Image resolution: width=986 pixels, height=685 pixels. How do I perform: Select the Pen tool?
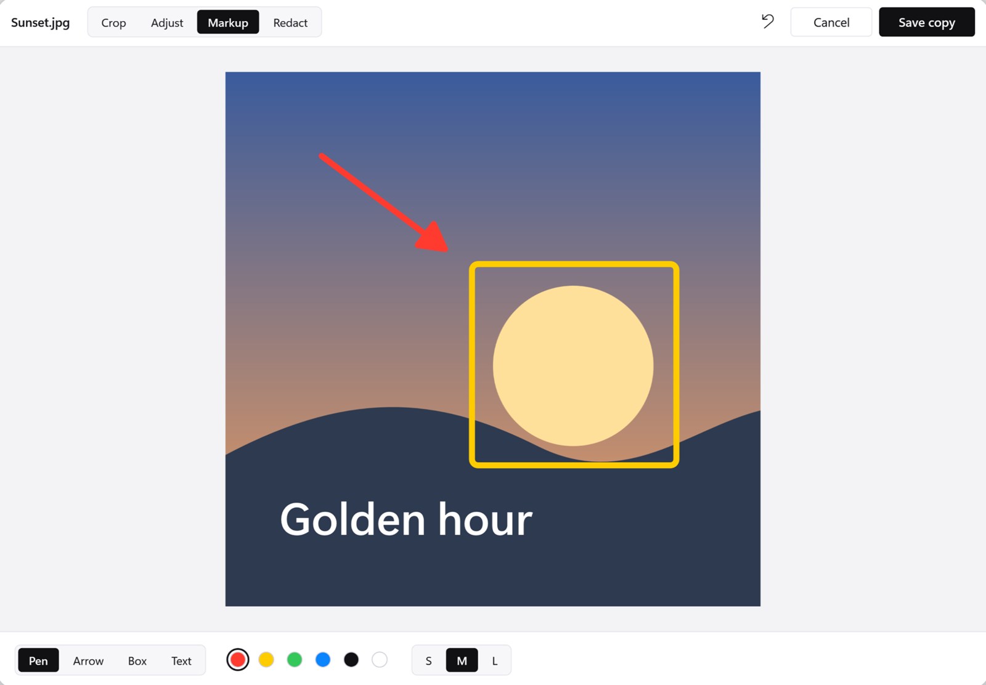[x=38, y=660]
